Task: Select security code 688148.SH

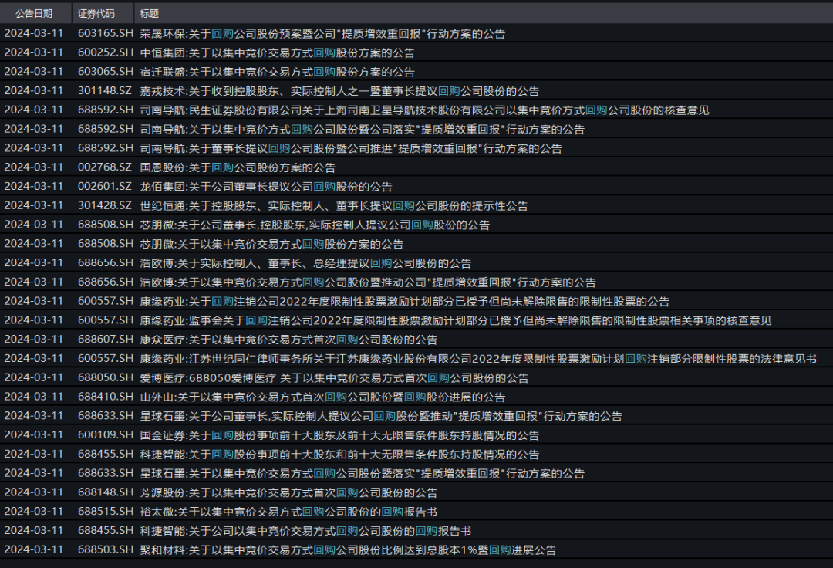Action: (x=105, y=492)
